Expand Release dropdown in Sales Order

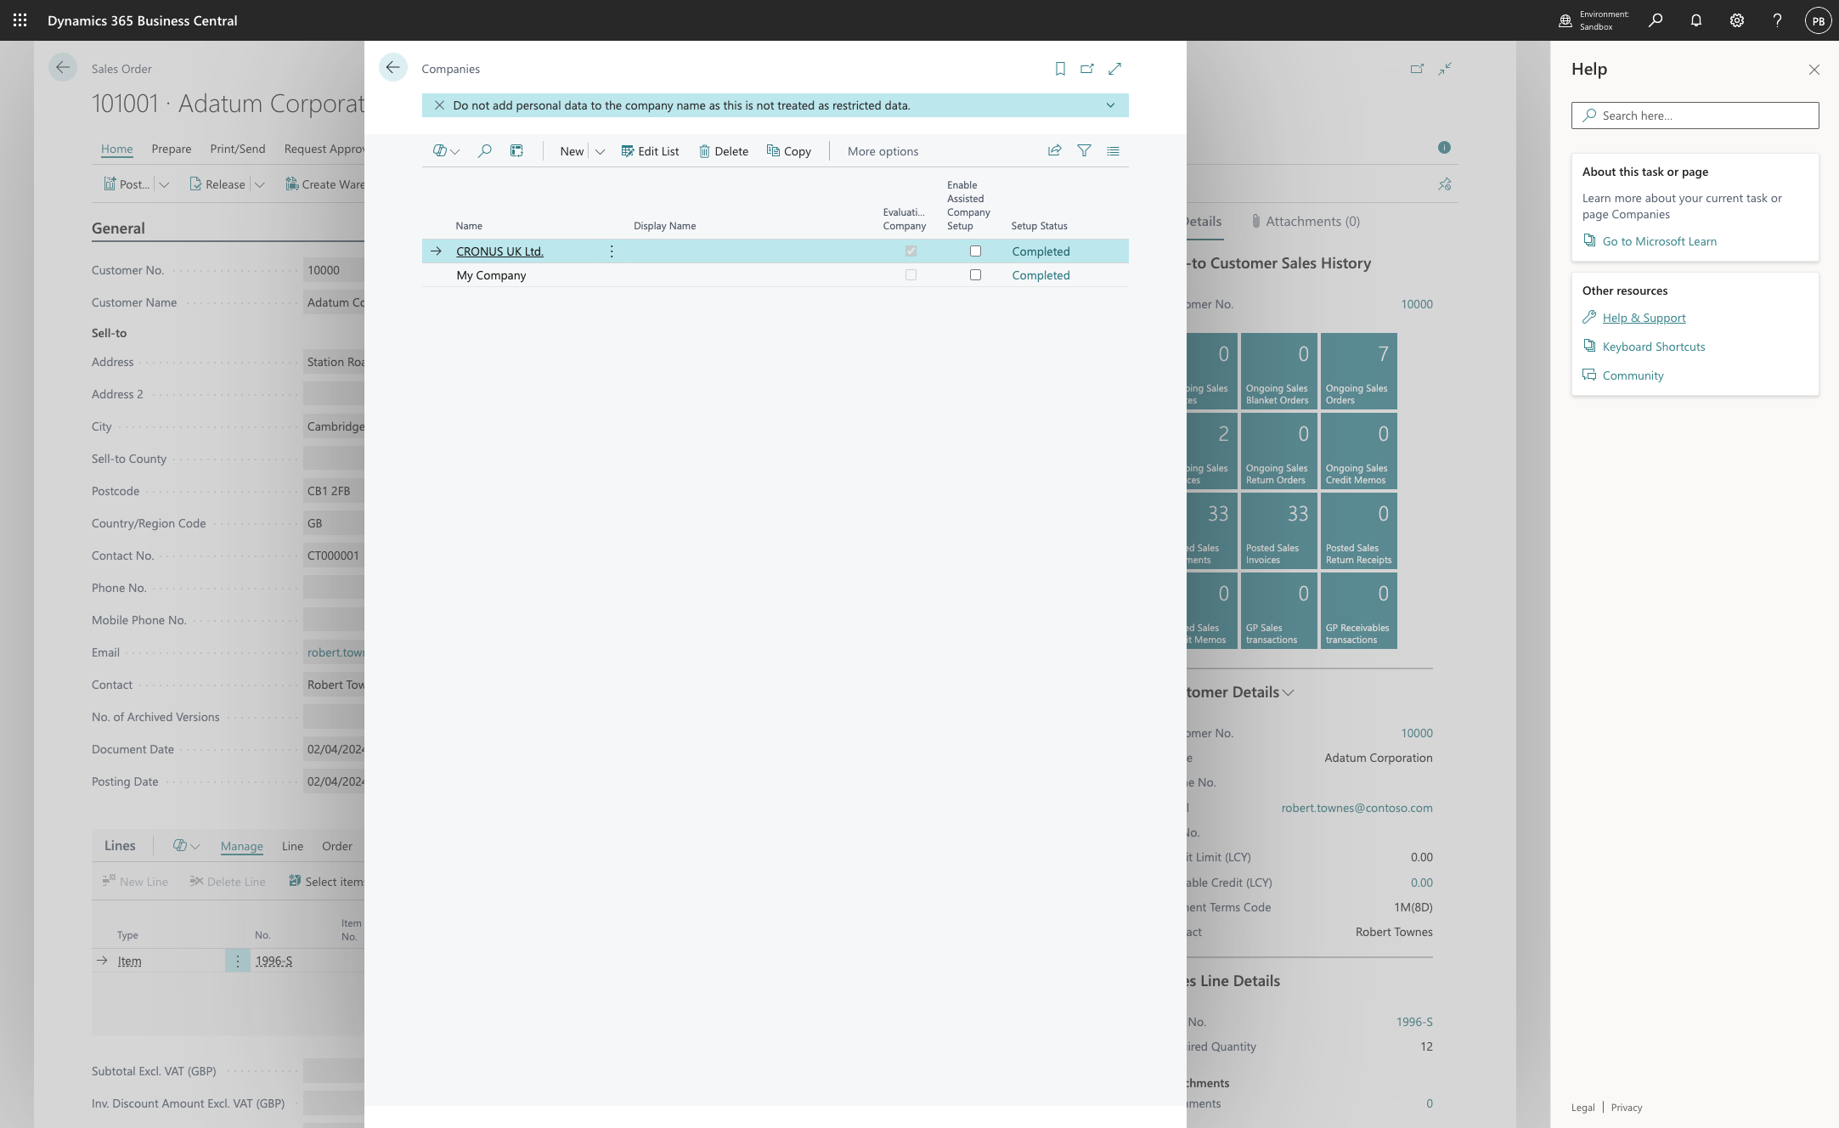260,184
